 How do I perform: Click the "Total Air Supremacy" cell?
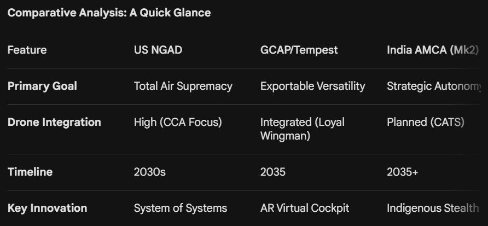click(x=183, y=86)
